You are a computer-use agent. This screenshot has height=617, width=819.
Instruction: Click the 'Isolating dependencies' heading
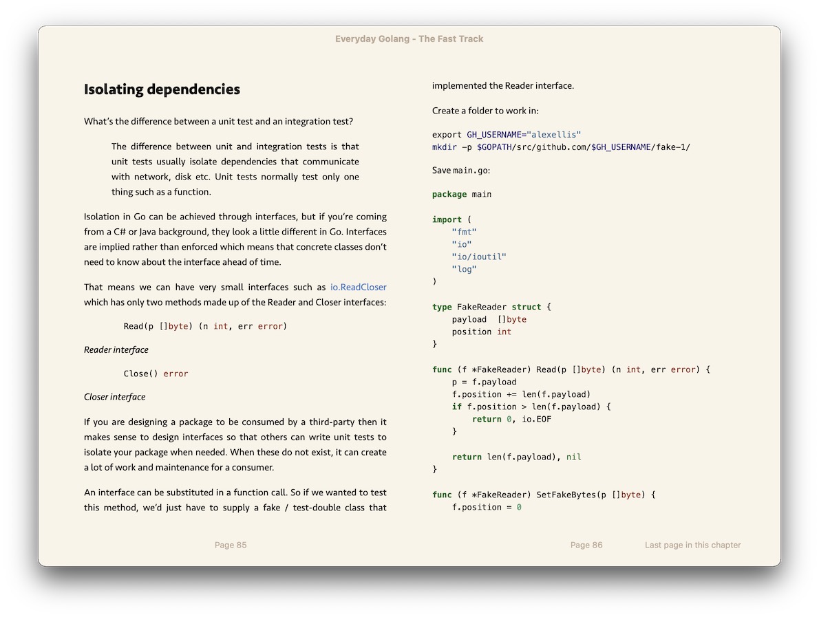(x=162, y=89)
